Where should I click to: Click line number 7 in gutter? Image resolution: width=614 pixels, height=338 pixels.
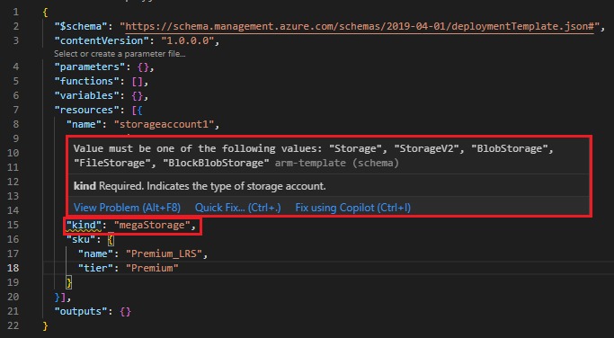tap(15, 111)
